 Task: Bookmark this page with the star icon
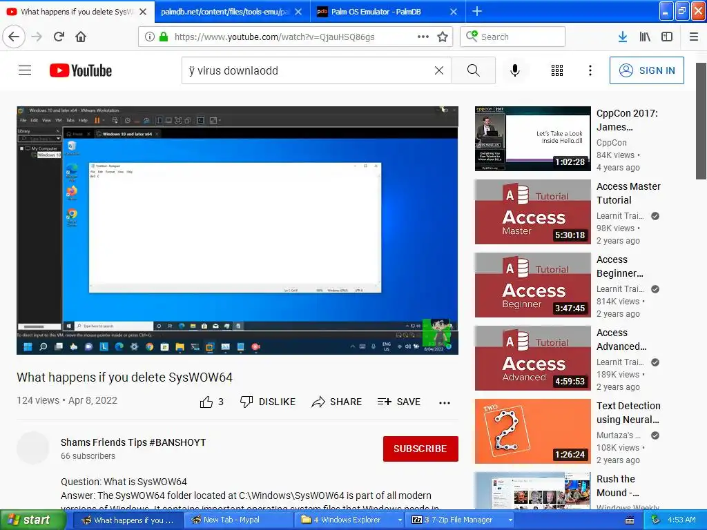tap(443, 37)
